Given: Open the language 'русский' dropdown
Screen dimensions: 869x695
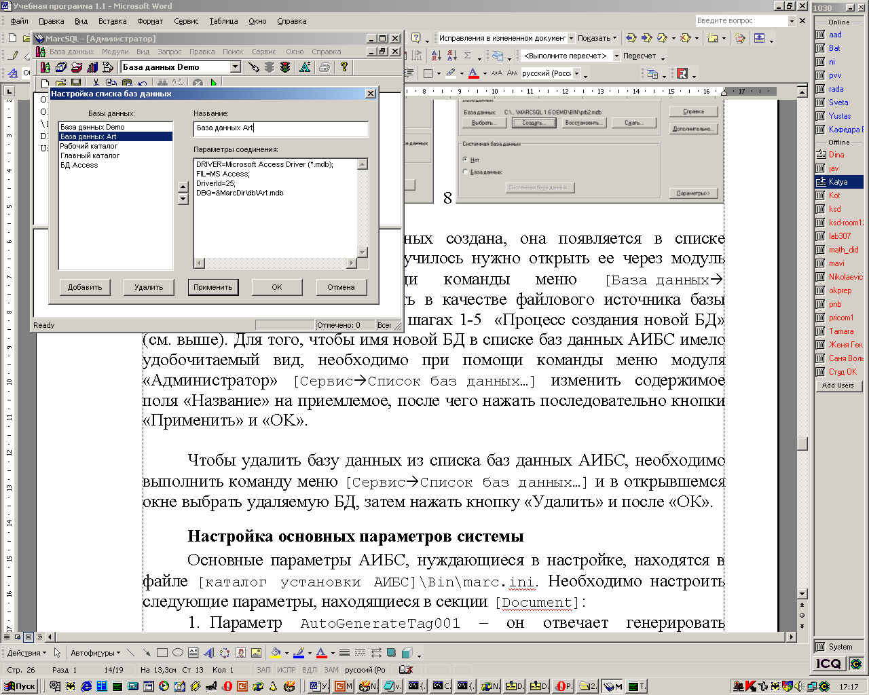Looking at the screenshot, I should (577, 73).
